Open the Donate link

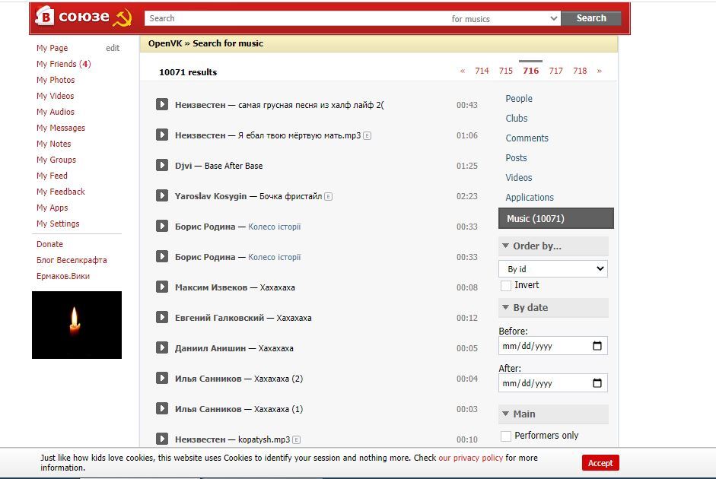pos(49,244)
